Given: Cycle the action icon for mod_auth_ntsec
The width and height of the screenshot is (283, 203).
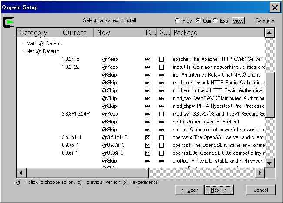Looking at the screenshot, I should click(104, 90).
